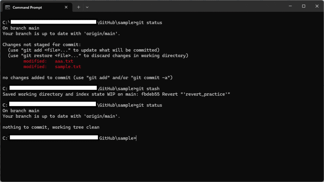
Task: Click 'nothing to commit, working tree clean'
Action: click(51, 127)
